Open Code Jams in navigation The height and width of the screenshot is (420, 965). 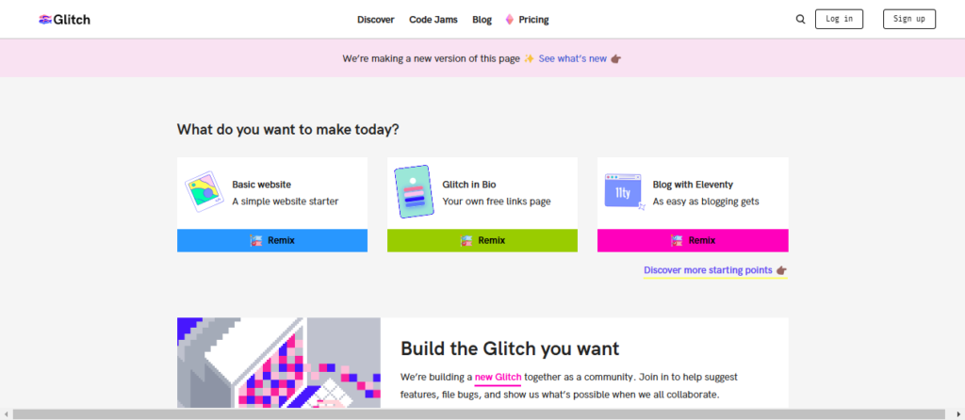click(433, 20)
